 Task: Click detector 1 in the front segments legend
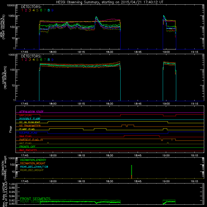[x=22, y=10]
